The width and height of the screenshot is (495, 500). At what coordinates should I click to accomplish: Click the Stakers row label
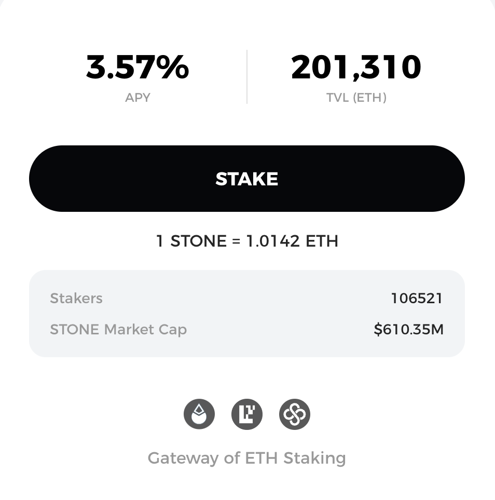tap(76, 298)
